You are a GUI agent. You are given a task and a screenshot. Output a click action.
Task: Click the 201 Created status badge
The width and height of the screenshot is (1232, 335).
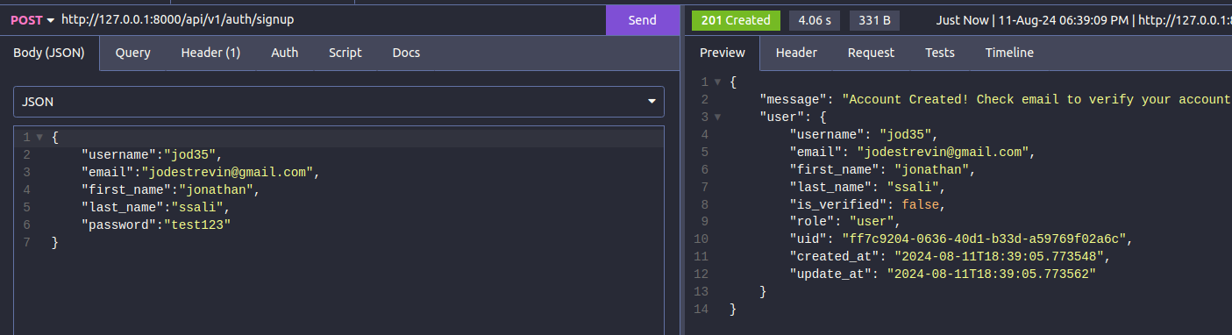click(736, 20)
